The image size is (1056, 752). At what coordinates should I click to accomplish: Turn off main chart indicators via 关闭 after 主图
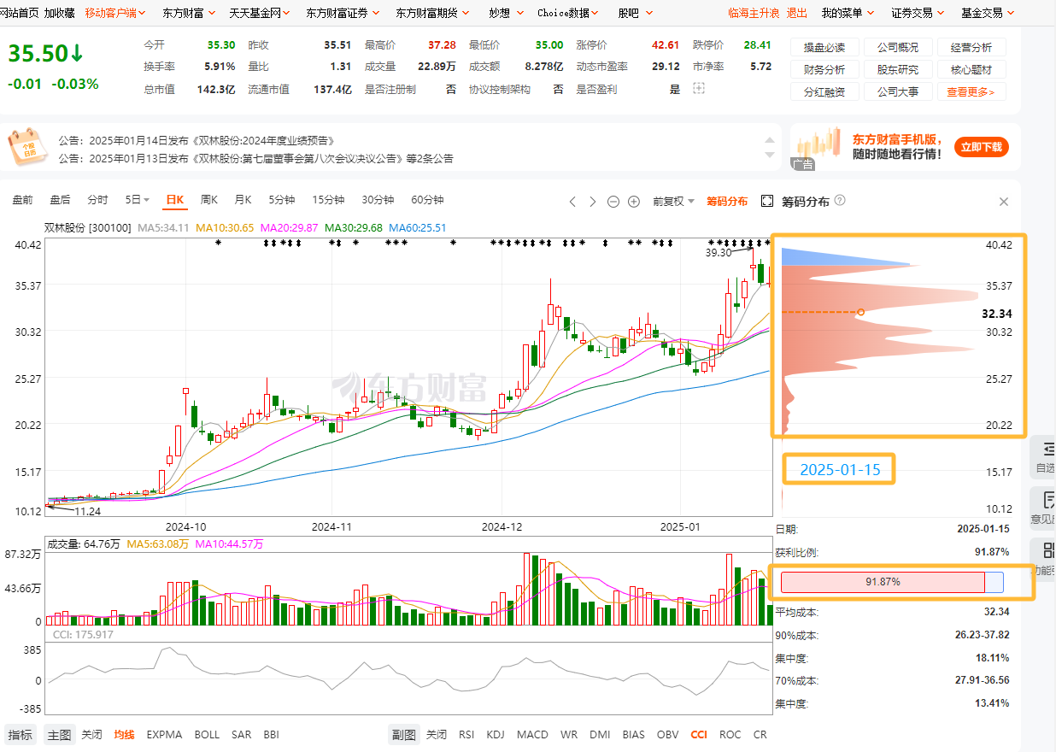click(x=91, y=734)
